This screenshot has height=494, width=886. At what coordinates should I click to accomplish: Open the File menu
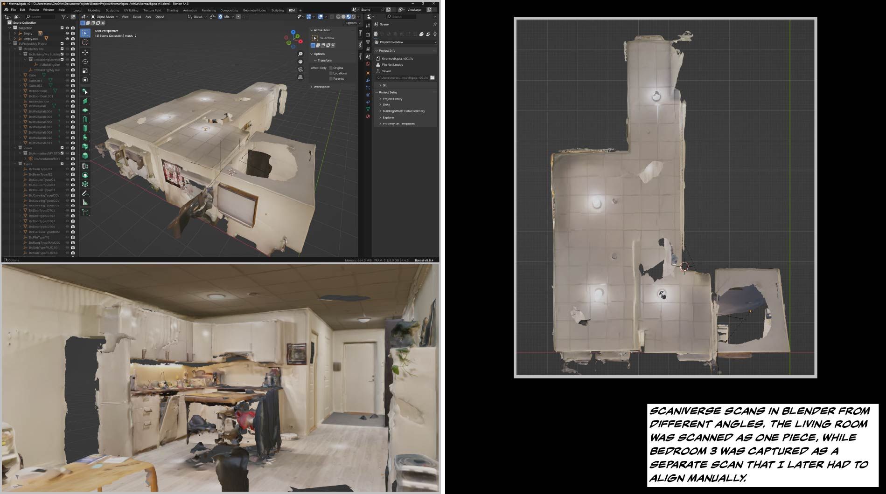click(14, 10)
